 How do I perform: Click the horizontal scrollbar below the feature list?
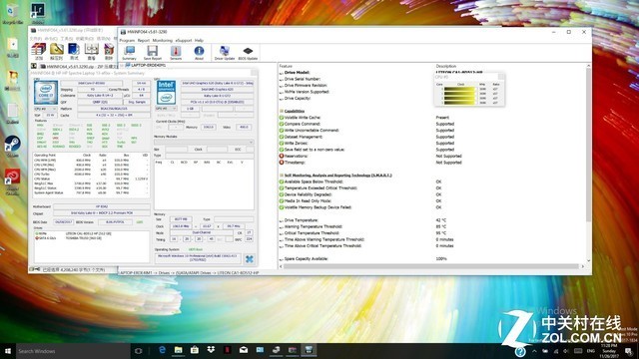click(431, 266)
